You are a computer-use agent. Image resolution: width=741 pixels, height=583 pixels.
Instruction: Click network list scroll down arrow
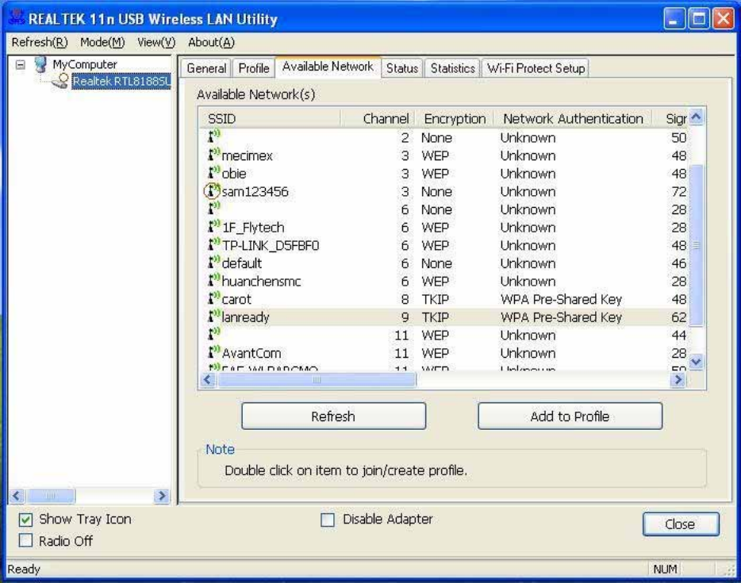(696, 362)
